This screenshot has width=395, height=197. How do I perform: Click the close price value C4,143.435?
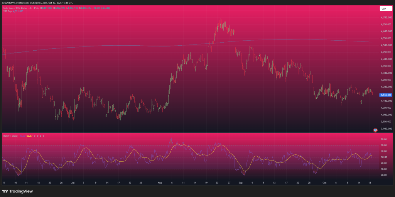(x=85, y=8)
